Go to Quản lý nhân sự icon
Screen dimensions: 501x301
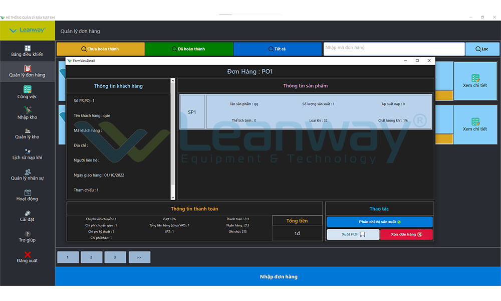click(x=28, y=172)
